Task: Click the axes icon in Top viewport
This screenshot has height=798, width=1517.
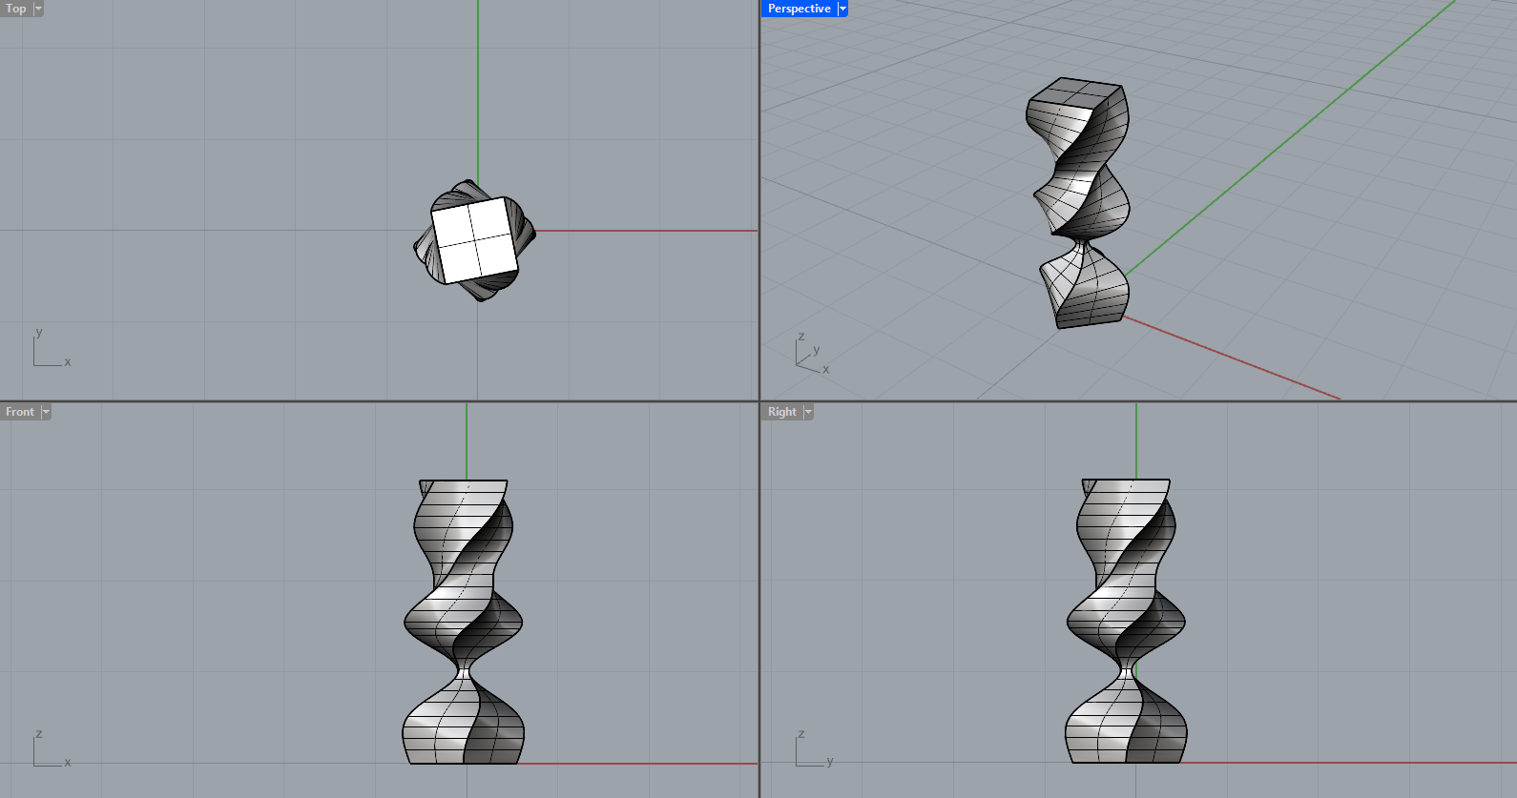Action: point(52,348)
